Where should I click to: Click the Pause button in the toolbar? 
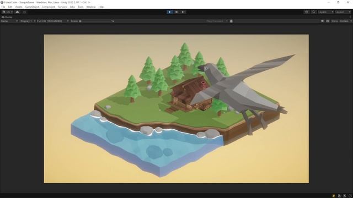tap(176, 12)
